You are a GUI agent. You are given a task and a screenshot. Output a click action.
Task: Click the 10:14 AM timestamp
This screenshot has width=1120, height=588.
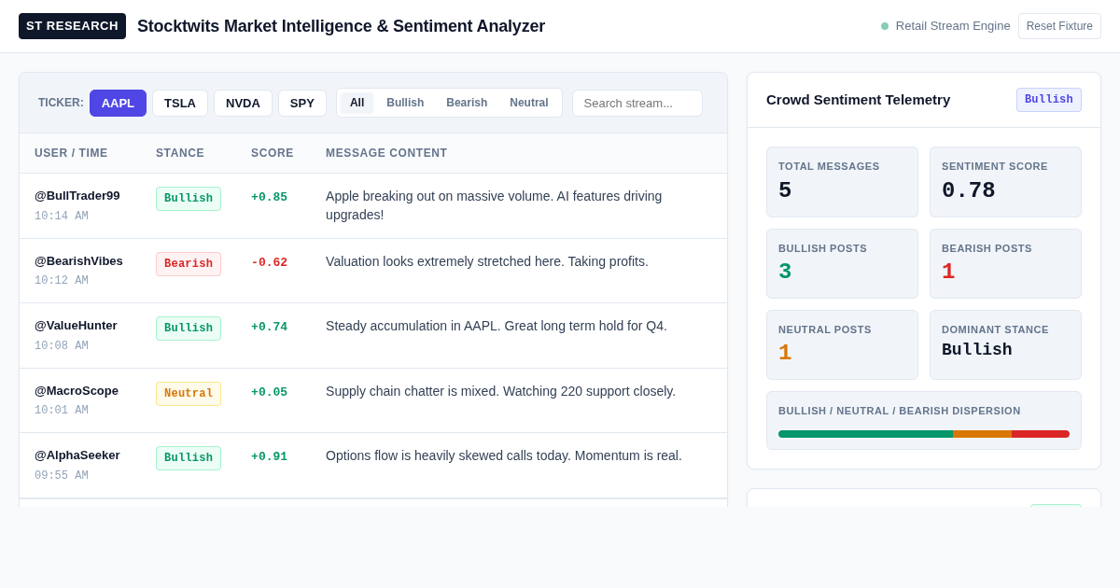pos(62,217)
